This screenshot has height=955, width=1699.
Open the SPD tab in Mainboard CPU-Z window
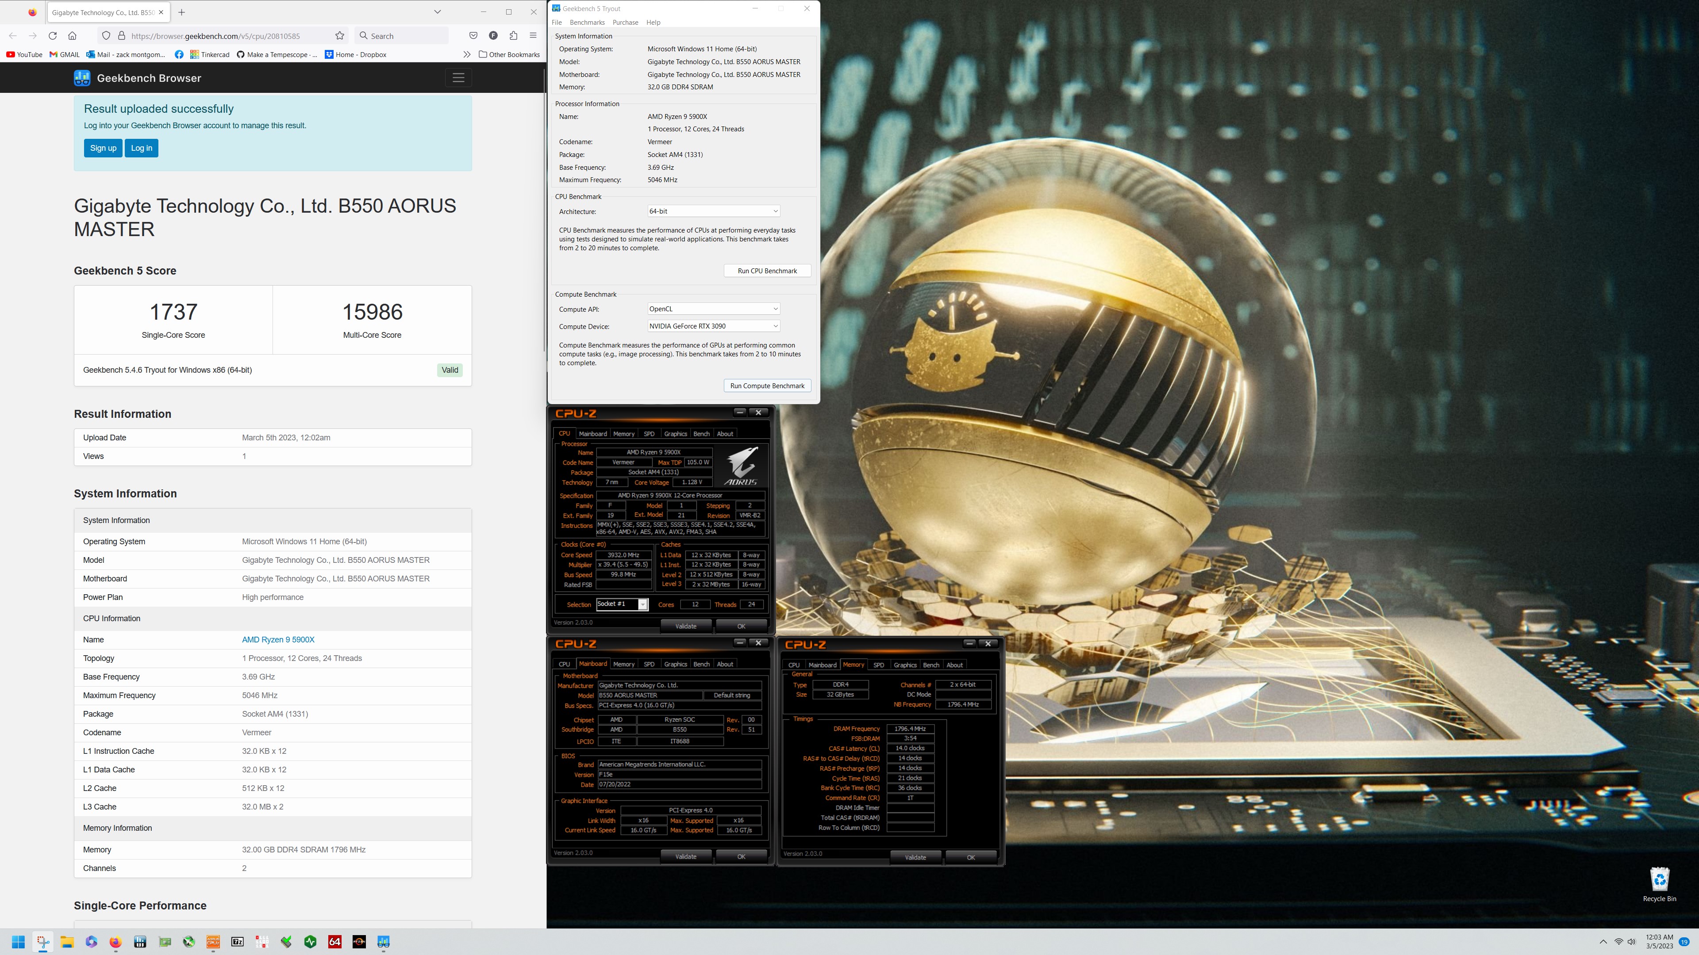[649, 665]
